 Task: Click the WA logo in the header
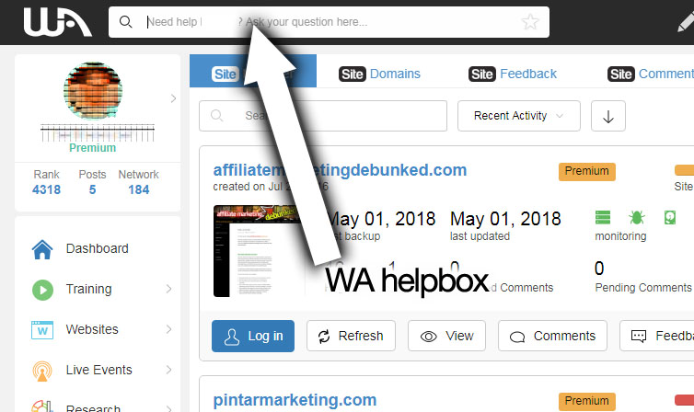pos(58,22)
